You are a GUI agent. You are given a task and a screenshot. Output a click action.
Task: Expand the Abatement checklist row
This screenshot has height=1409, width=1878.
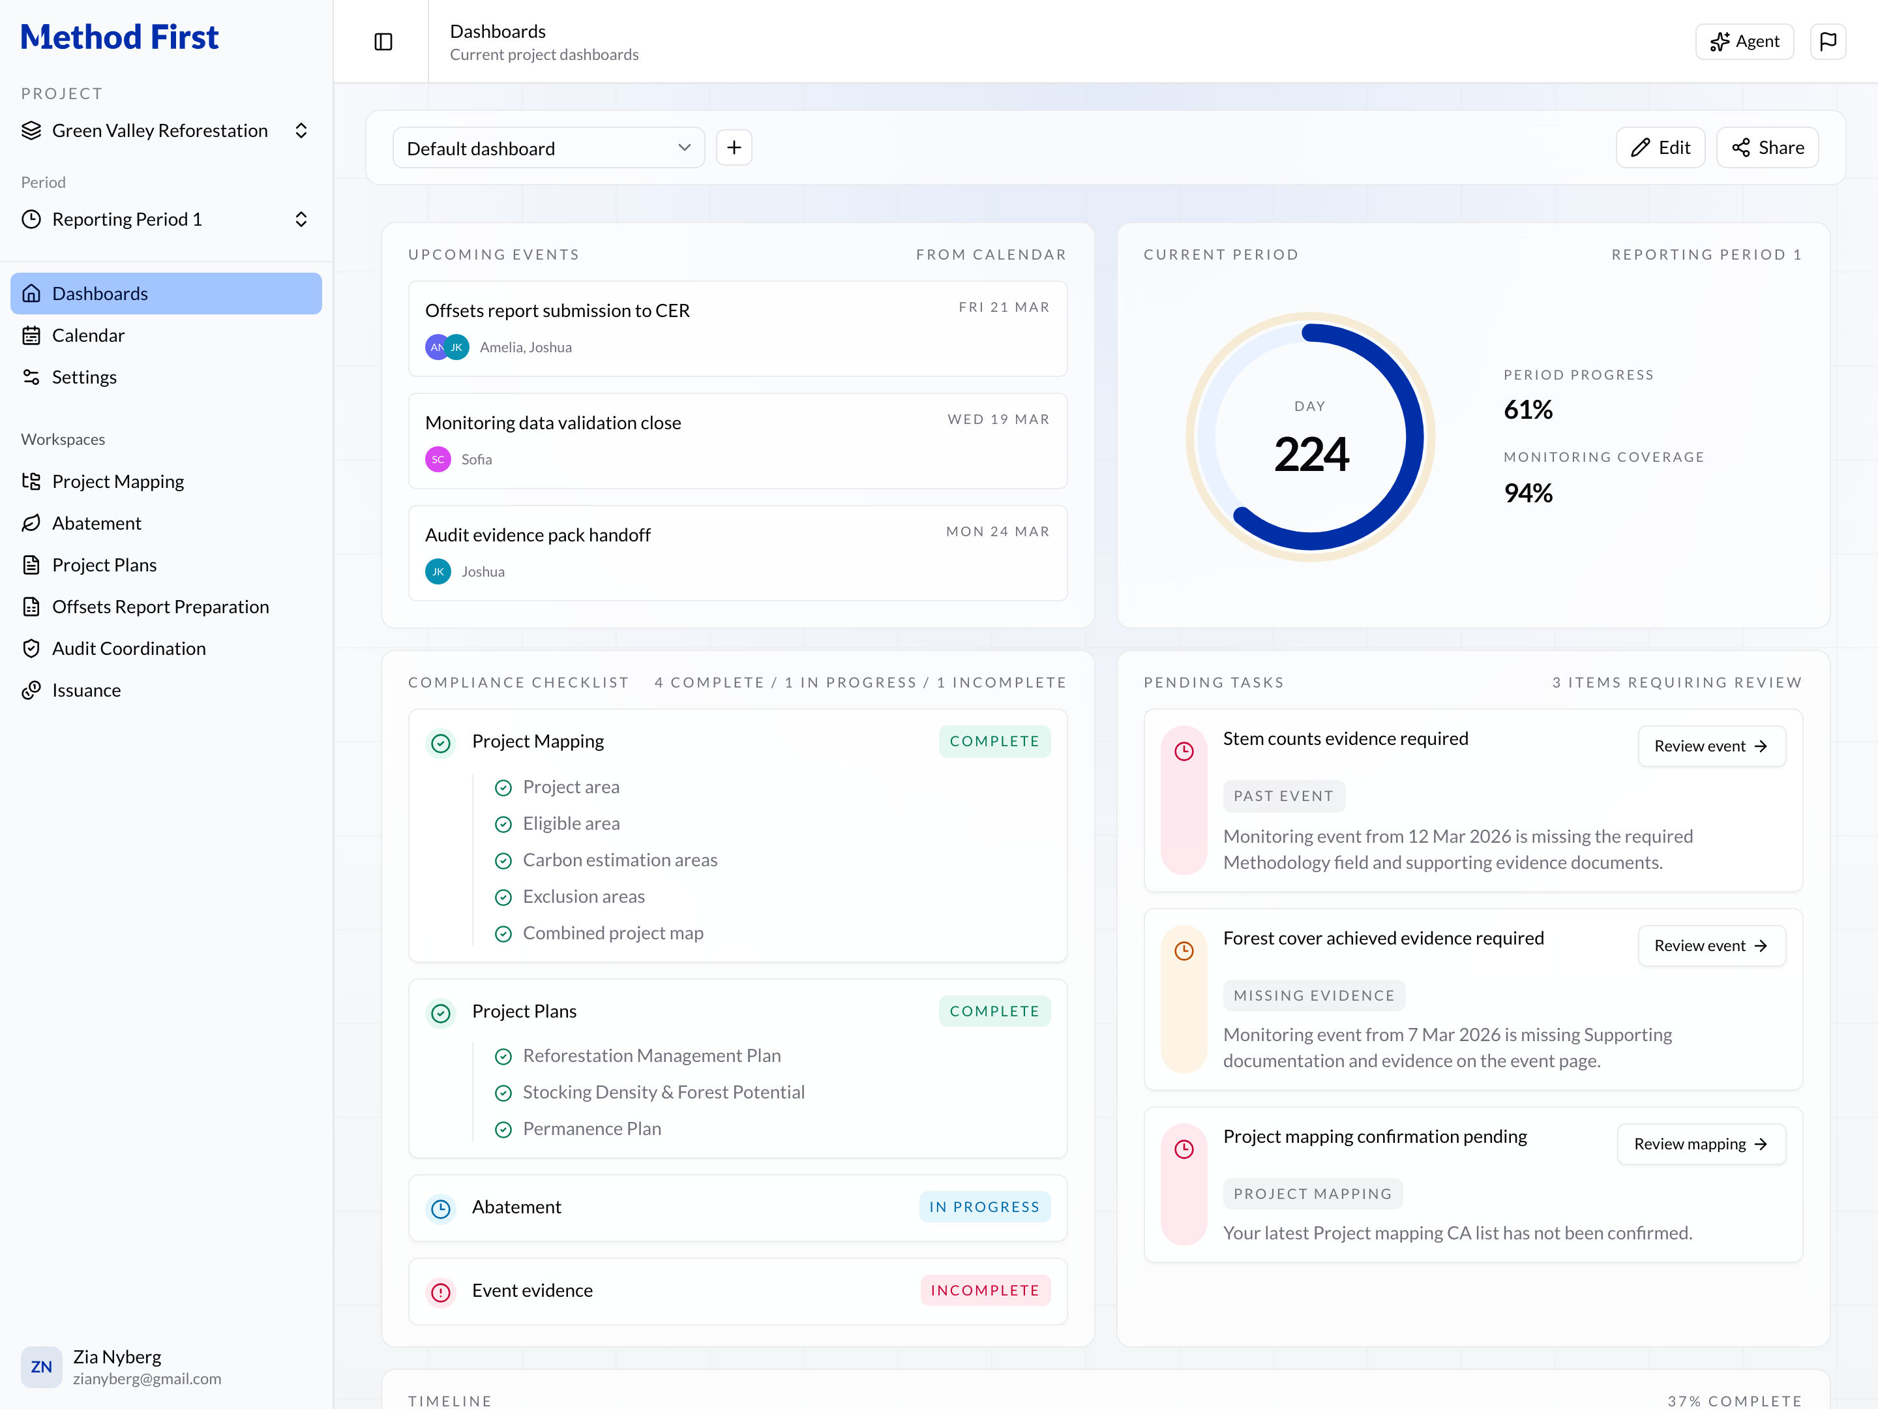[737, 1207]
